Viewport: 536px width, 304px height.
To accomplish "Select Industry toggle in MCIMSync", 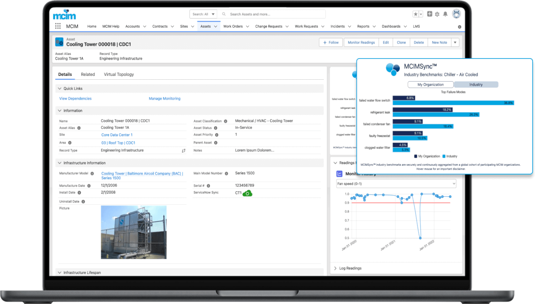I will click(476, 85).
